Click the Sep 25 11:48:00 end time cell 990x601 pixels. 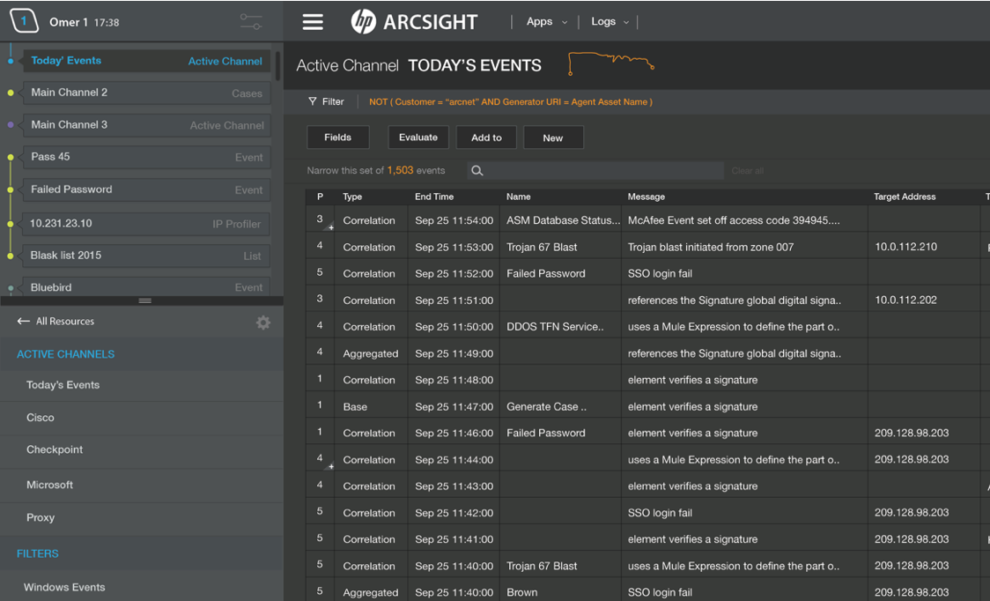click(x=454, y=380)
